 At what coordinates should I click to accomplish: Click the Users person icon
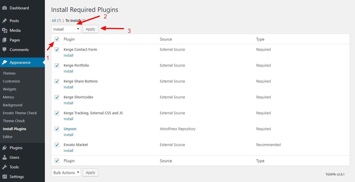coord(5,157)
